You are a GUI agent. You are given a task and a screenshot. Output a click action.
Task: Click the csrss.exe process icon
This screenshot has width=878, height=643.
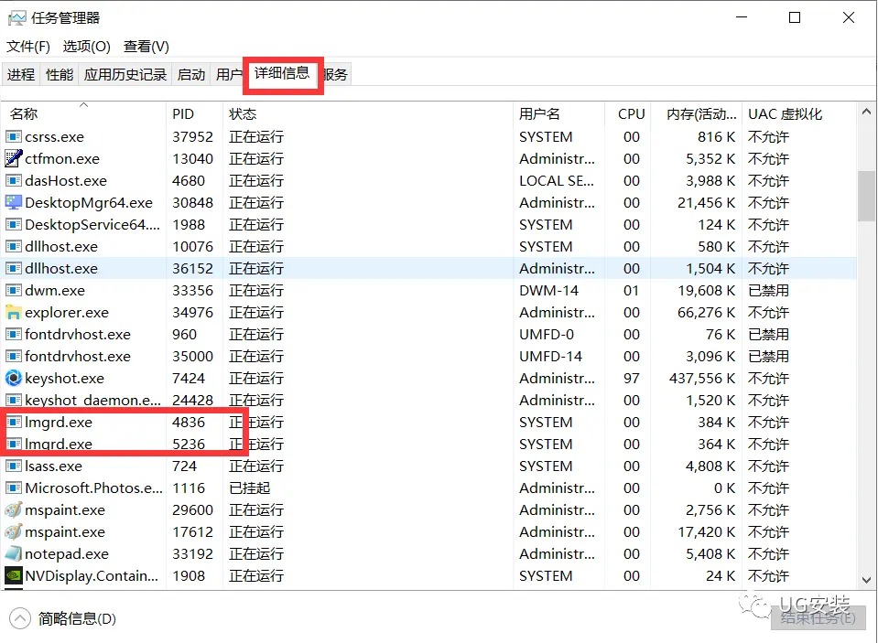[14, 136]
